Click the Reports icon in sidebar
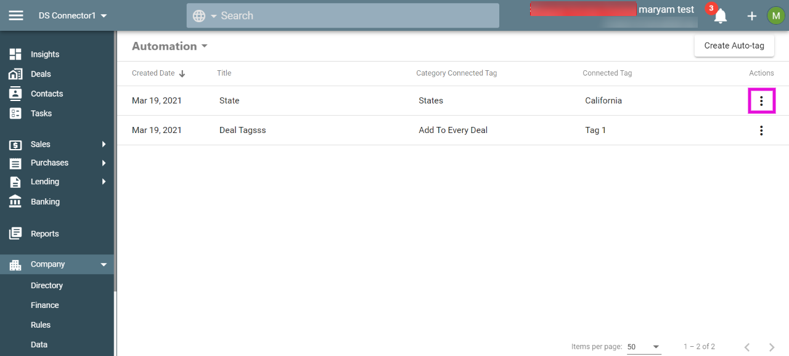The height and width of the screenshot is (356, 789). pyautogui.click(x=15, y=233)
